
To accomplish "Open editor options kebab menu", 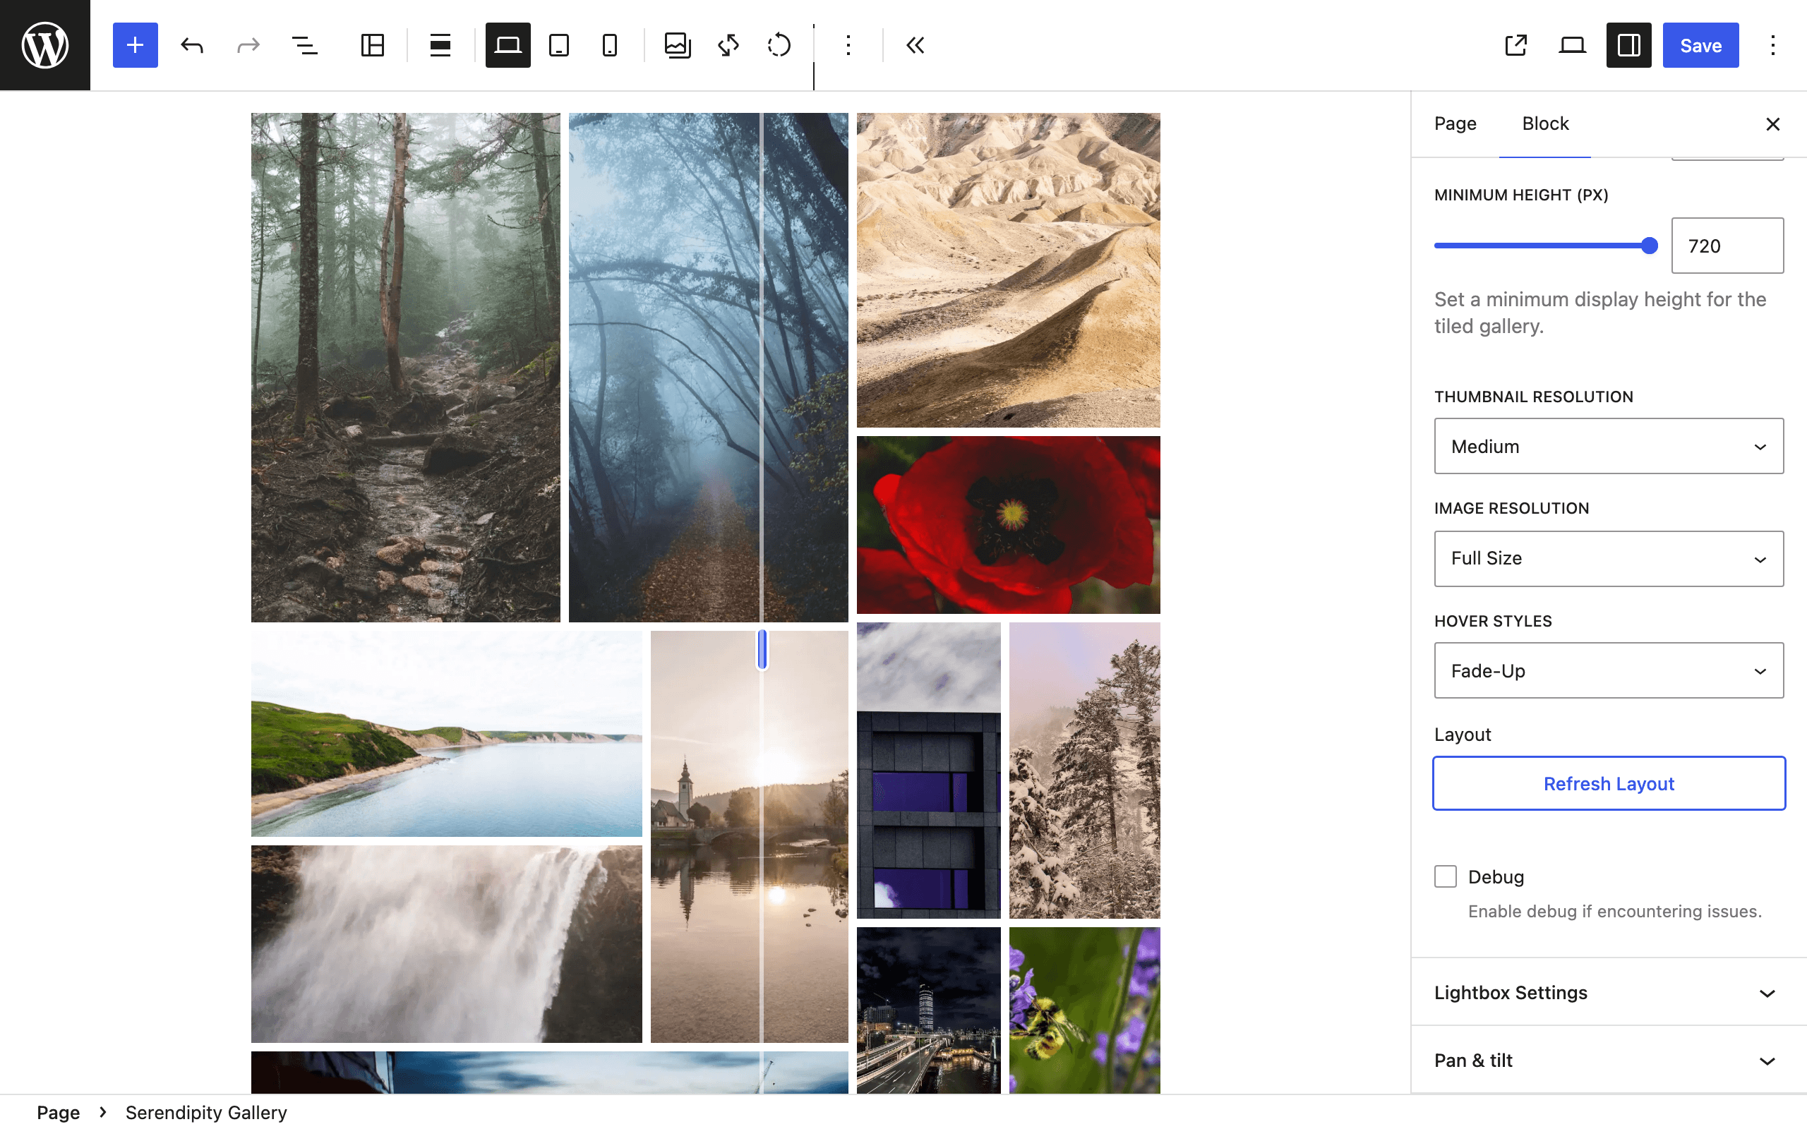I will [x=1772, y=44].
